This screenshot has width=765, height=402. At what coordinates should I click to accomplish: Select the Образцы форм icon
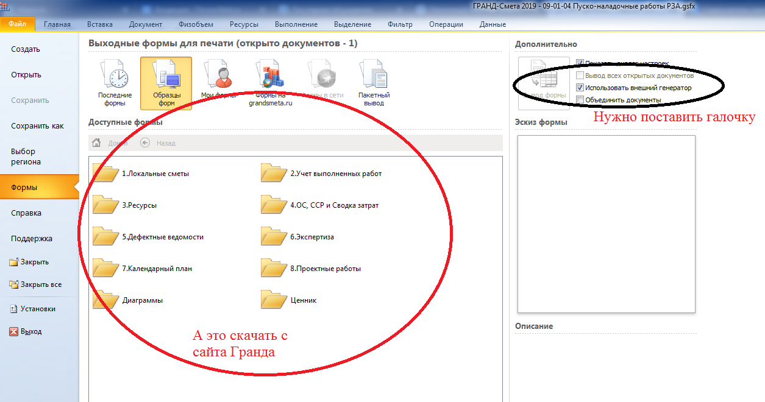coord(166,83)
